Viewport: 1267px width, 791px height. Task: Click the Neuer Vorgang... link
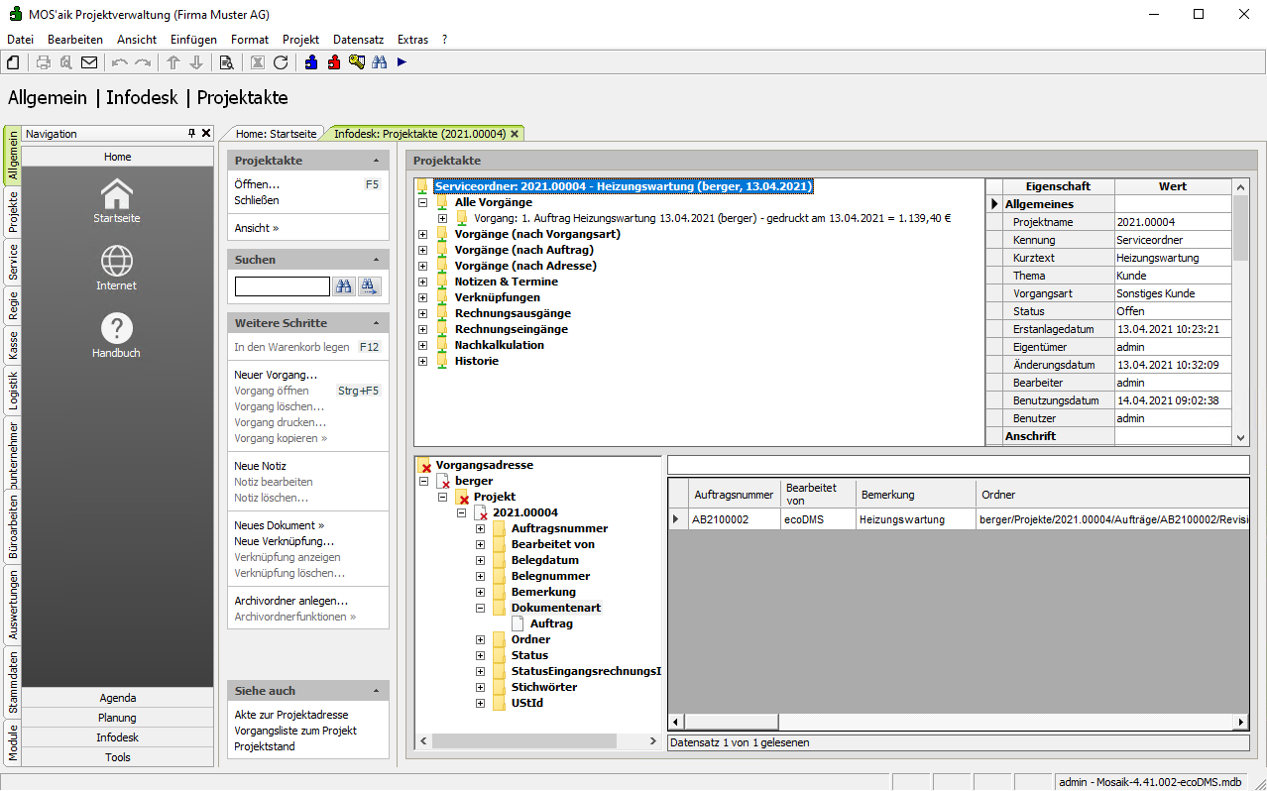tap(276, 375)
